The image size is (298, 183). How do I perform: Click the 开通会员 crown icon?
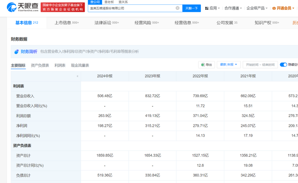274,8
